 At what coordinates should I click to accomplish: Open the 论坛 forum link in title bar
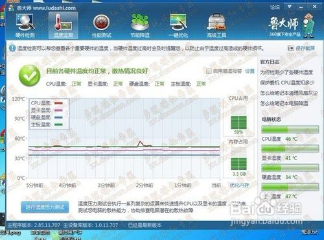click(275, 7)
